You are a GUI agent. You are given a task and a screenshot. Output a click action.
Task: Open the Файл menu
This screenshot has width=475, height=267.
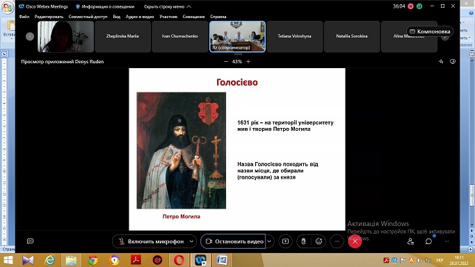pyautogui.click(x=24, y=17)
